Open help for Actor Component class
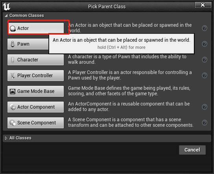The width and height of the screenshot is (214, 174). [205, 107]
